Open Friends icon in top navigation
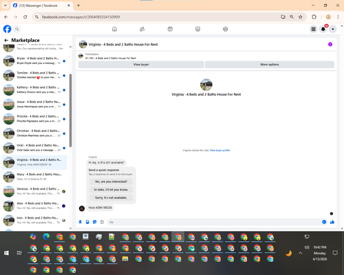This screenshot has width=344, height=275. (142, 29)
